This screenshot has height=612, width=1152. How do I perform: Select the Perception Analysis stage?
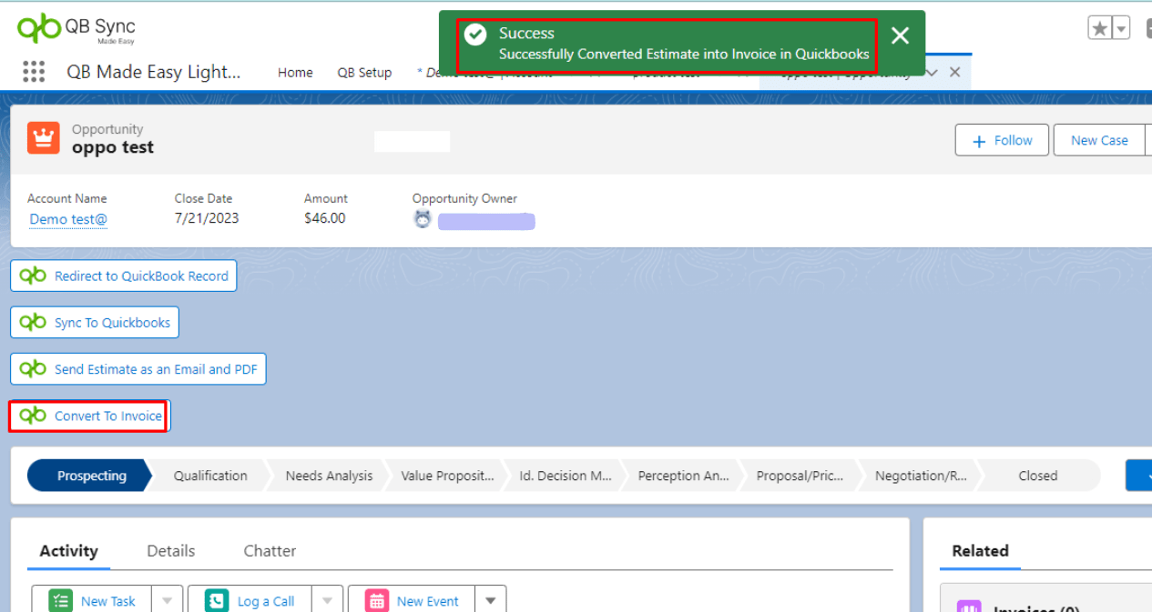click(x=683, y=476)
